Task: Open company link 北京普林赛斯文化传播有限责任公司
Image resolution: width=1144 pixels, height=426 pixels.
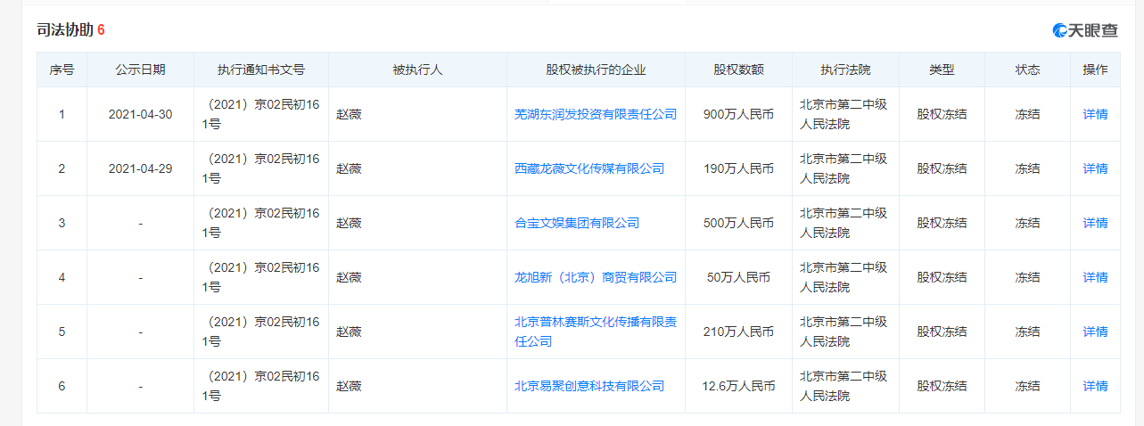Action: point(596,332)
